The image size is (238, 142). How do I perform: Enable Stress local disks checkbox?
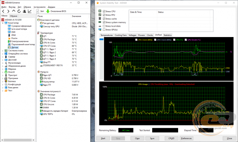coord(104,26)
